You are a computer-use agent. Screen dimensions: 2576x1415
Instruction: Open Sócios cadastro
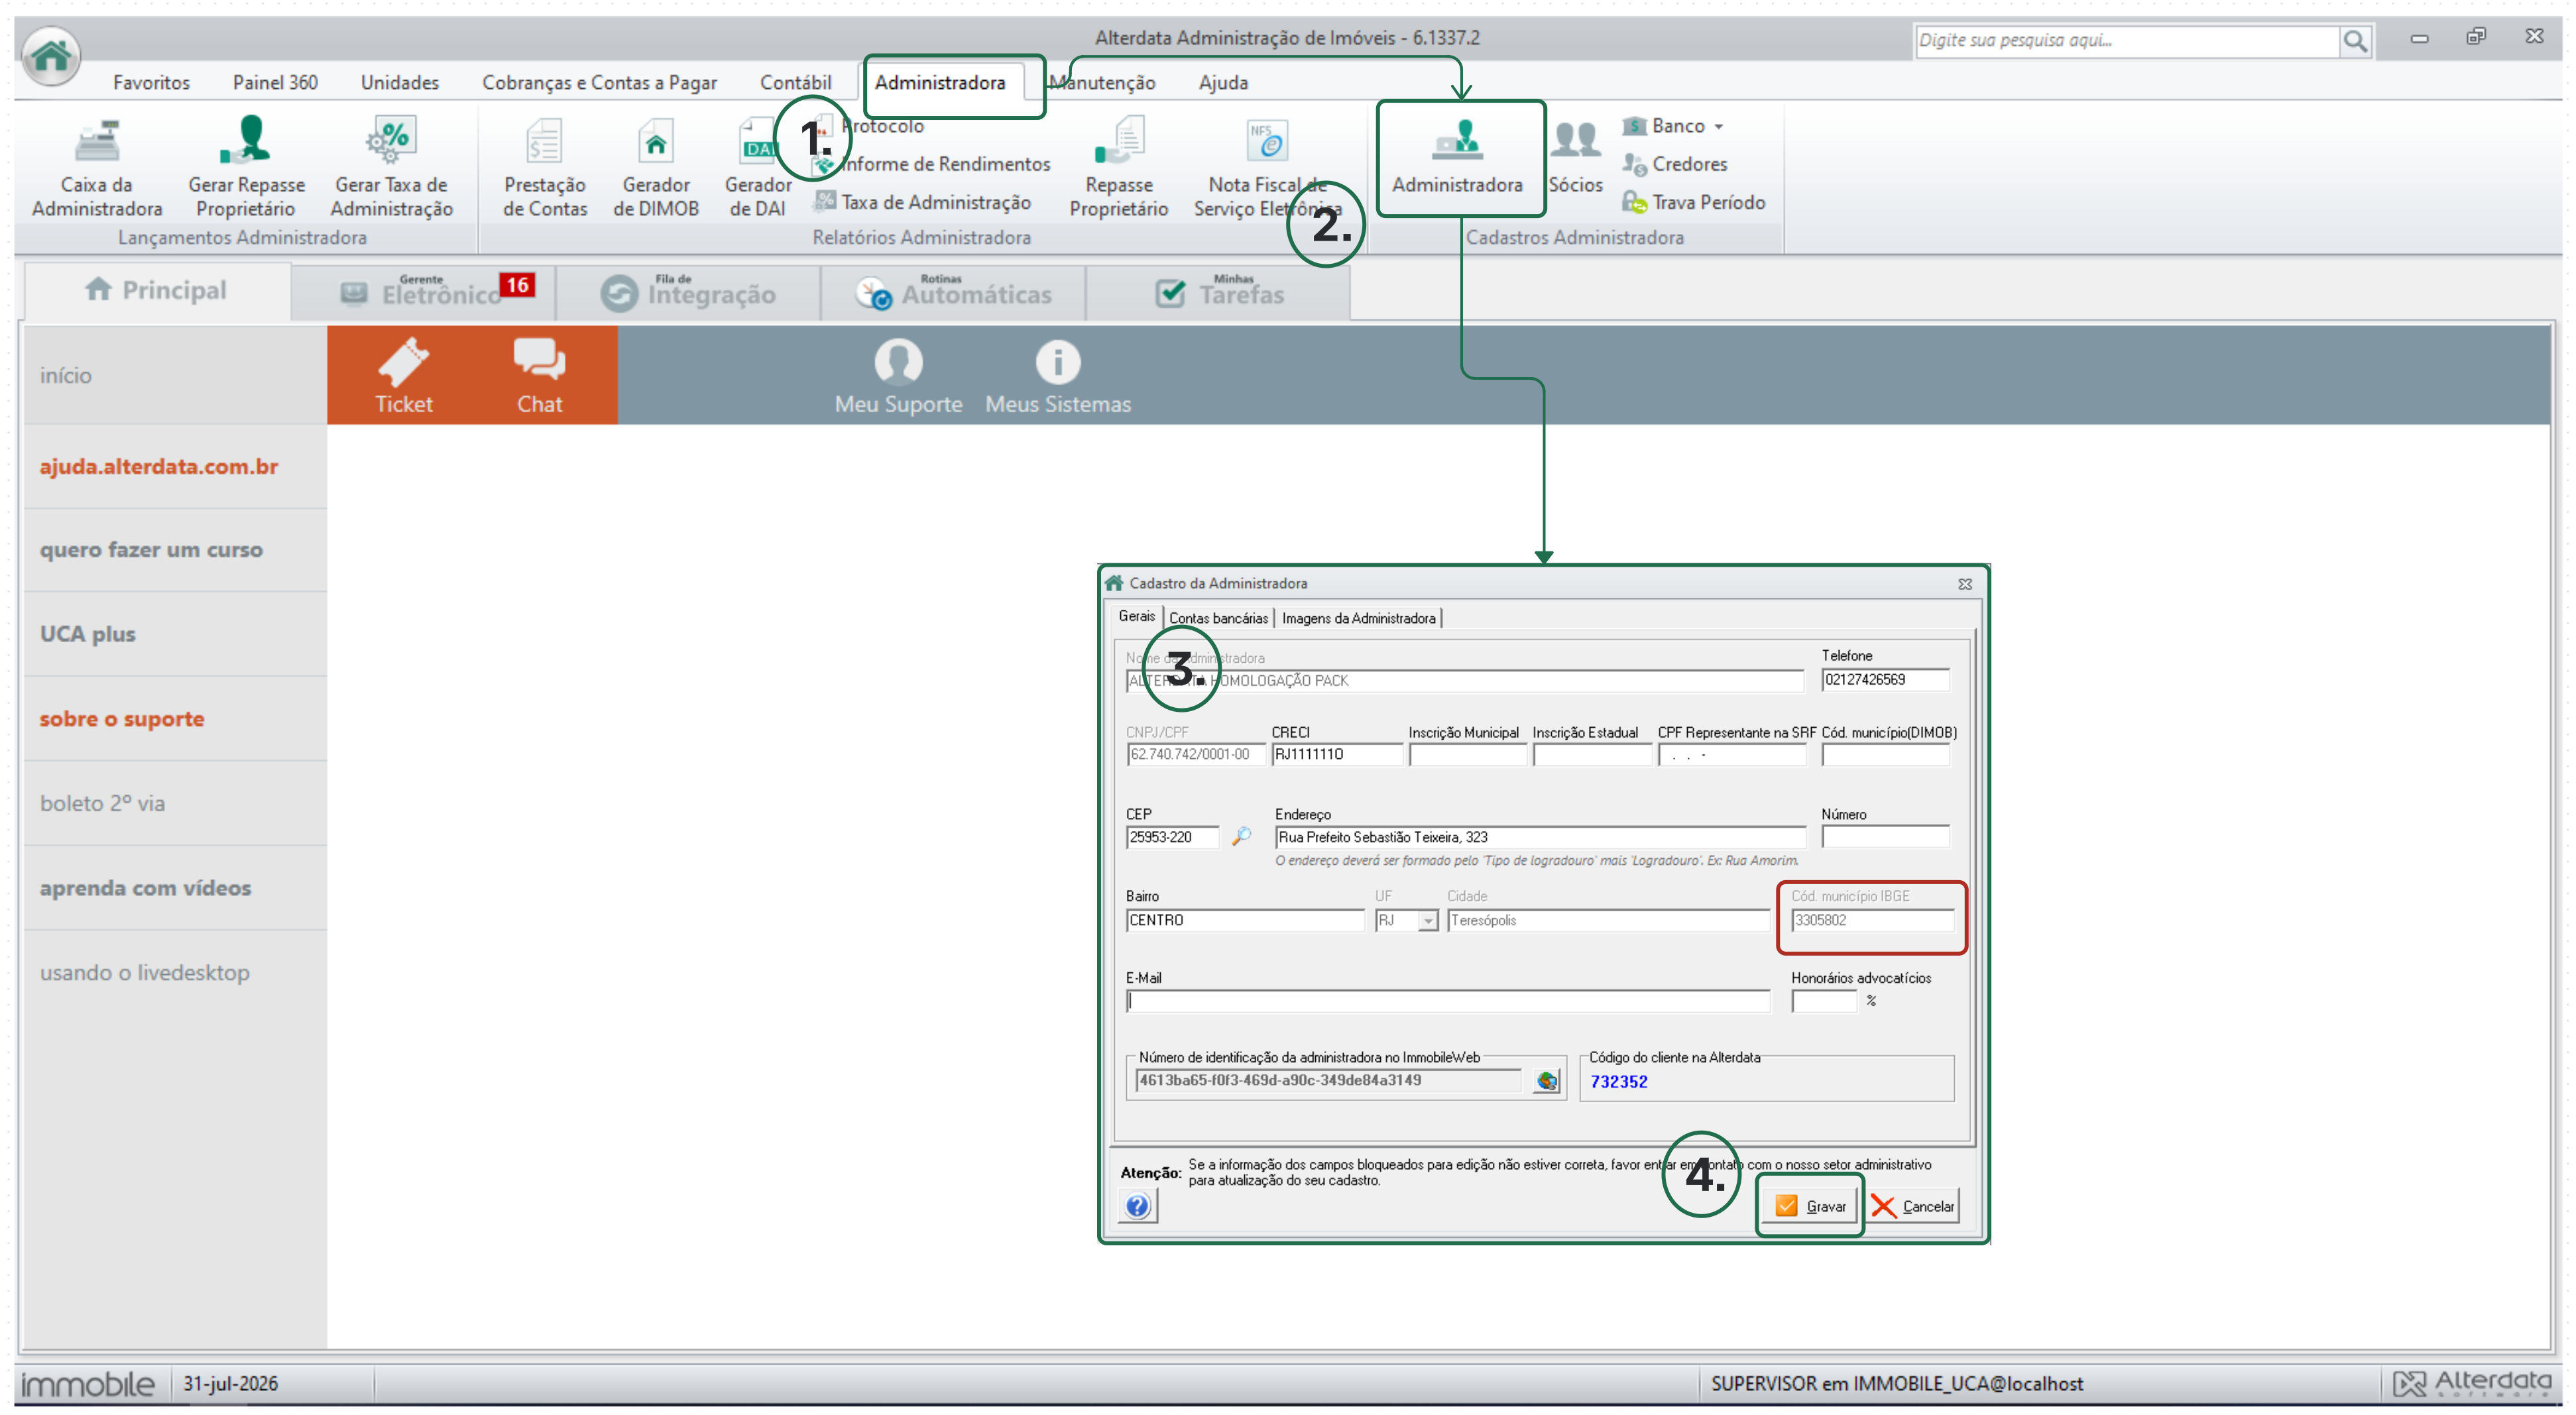coord(1575,158)
